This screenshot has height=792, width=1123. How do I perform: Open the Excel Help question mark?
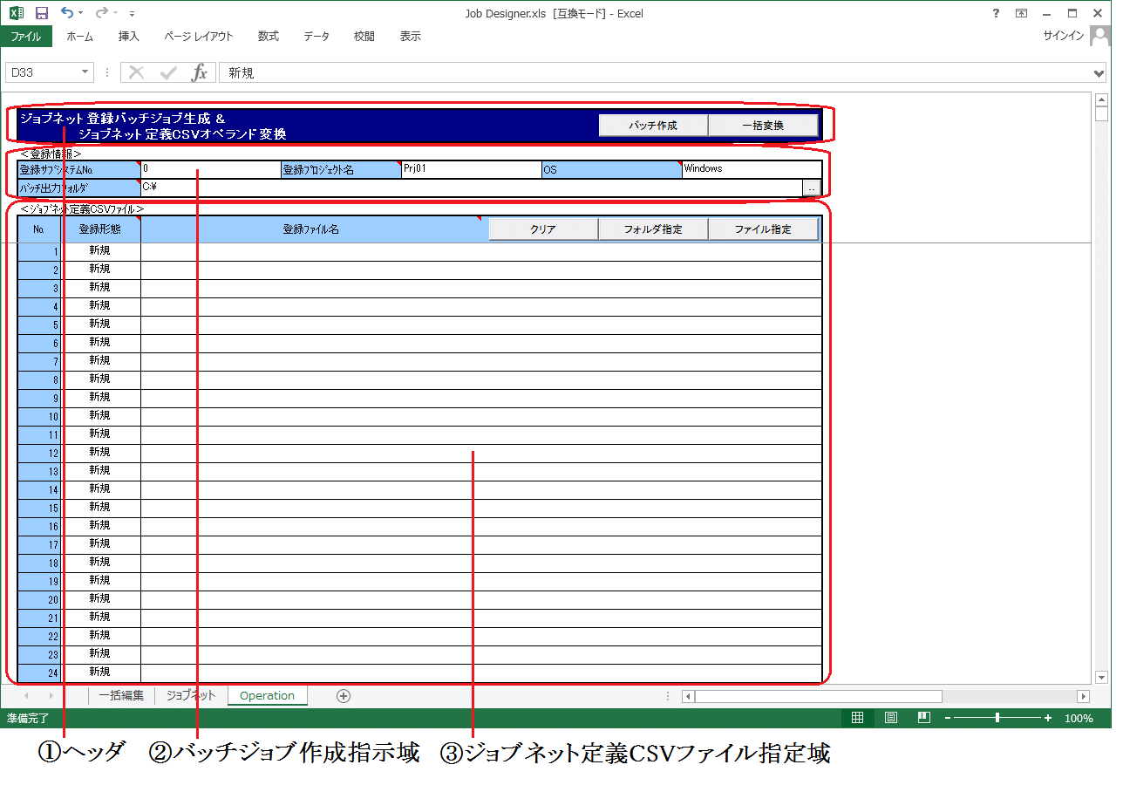[x=996, y=13]
